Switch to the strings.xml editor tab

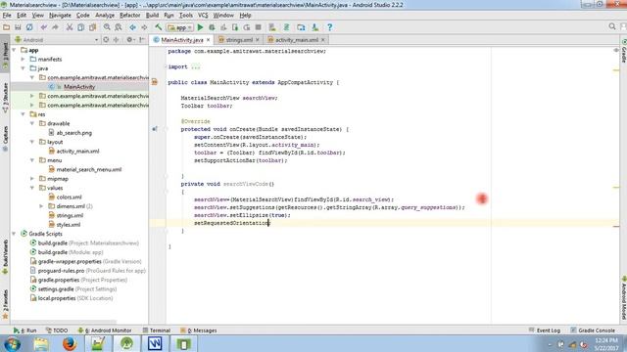[x=239, y=40]
